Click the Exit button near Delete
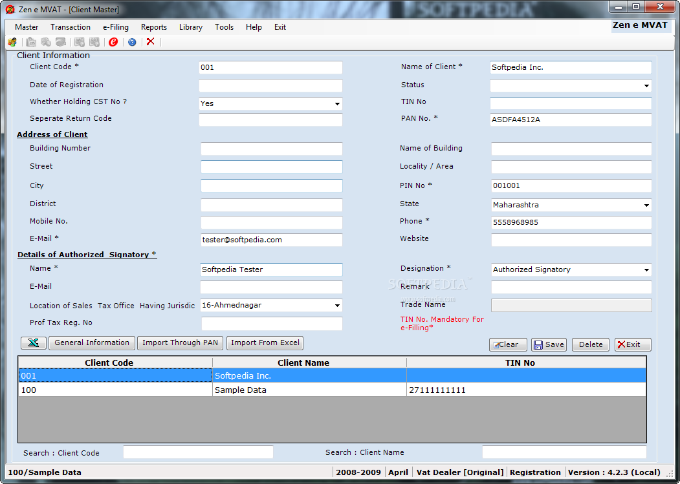The image size is (680, 484). pyautogui.click(x=633, y=344)
